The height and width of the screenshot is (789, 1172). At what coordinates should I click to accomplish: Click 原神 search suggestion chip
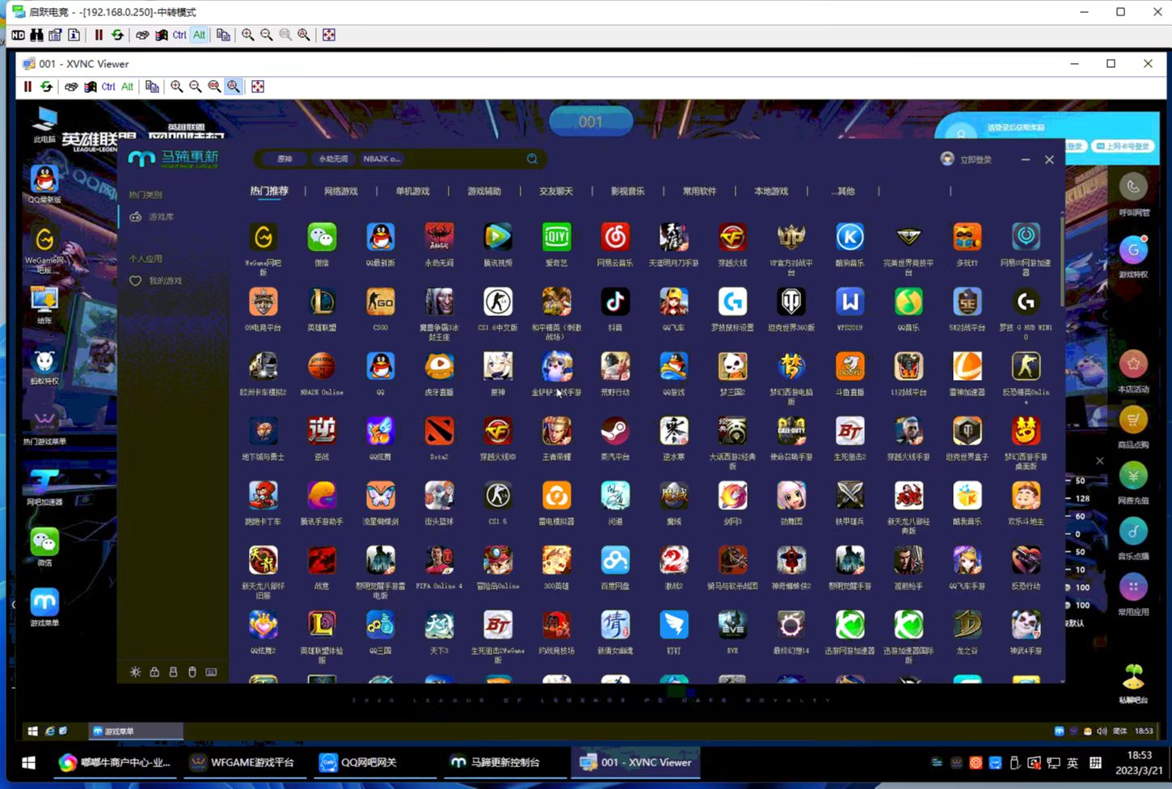(284, 159)
